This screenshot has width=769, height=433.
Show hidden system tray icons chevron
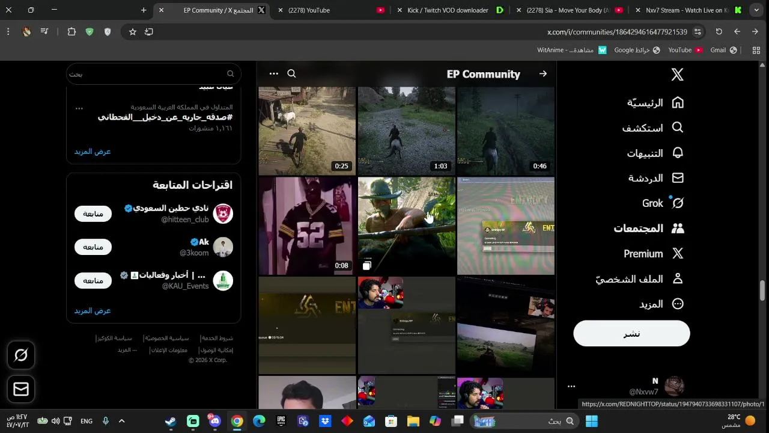coord(121,421)
